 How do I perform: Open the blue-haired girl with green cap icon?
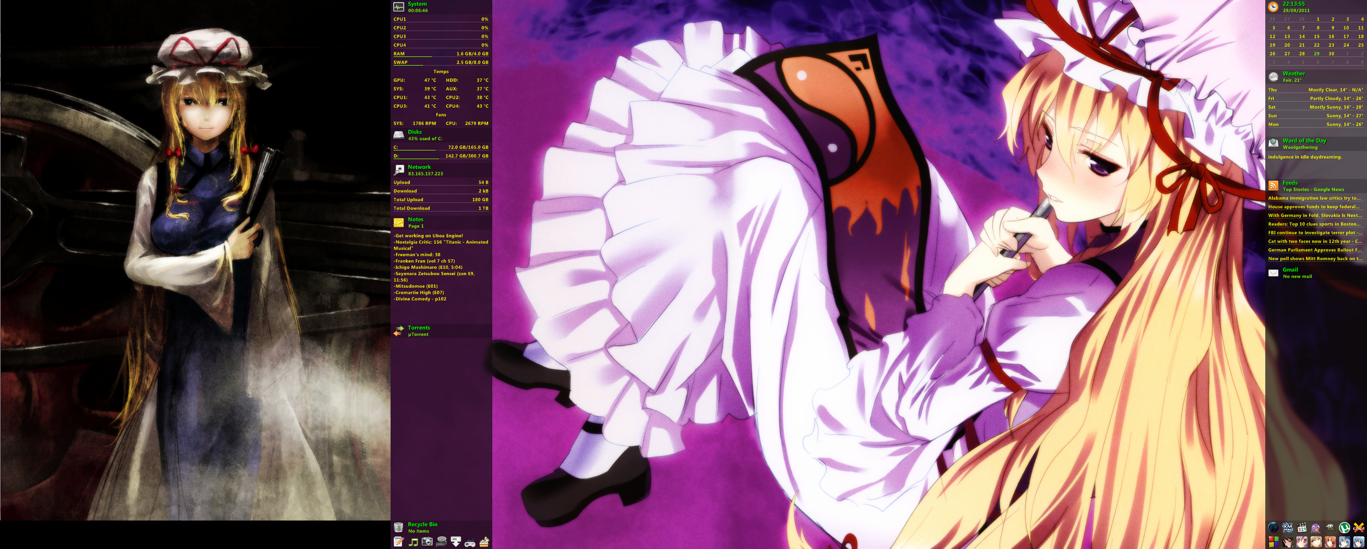[x=1345, y=542]
